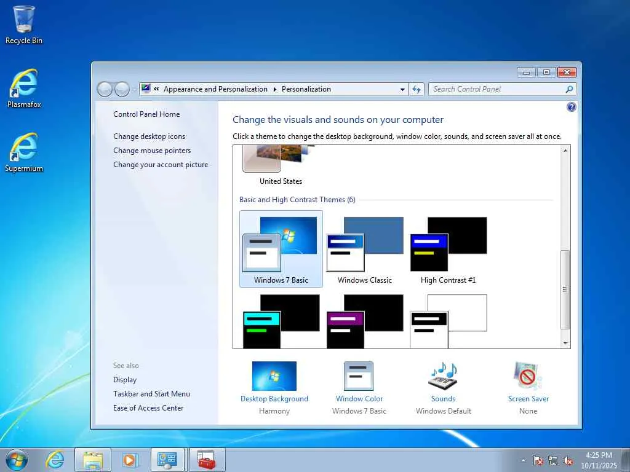Click the muted volume tray icon

568,461
